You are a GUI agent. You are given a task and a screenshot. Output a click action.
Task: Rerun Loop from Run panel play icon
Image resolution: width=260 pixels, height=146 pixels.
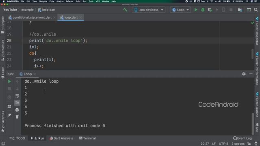coord(9,82)
